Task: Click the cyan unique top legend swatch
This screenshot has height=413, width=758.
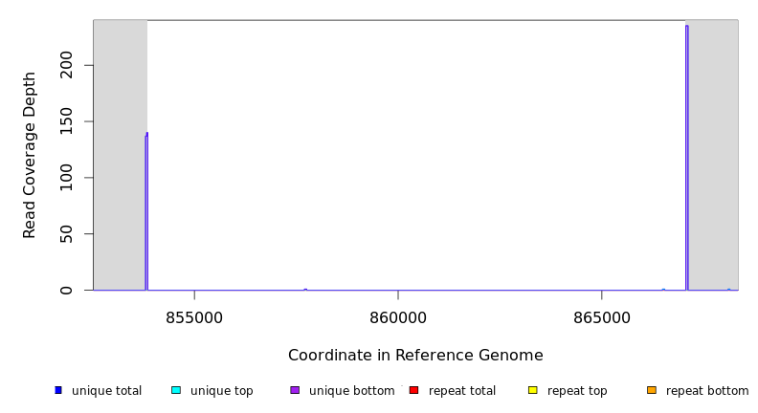Action: pos(176,390)
